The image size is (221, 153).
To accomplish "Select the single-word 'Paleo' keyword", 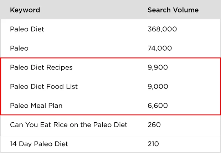I will click(19, 48).
